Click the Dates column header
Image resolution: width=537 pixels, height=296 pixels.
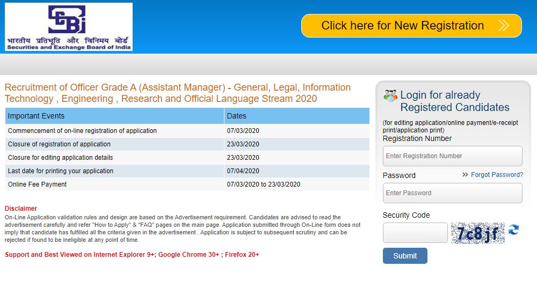[236, 116]
